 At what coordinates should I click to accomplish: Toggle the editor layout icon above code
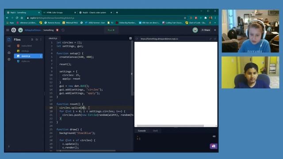[130, 38]
